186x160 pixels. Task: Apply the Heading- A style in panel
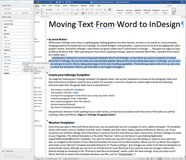[16, 50]
